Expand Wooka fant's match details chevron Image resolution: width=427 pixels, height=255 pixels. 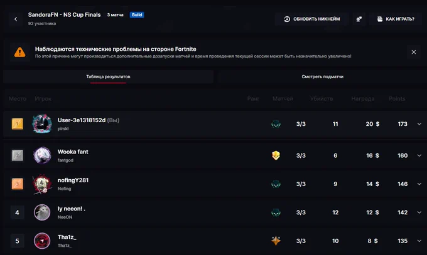pyautogui.click(x=419, y=155)
